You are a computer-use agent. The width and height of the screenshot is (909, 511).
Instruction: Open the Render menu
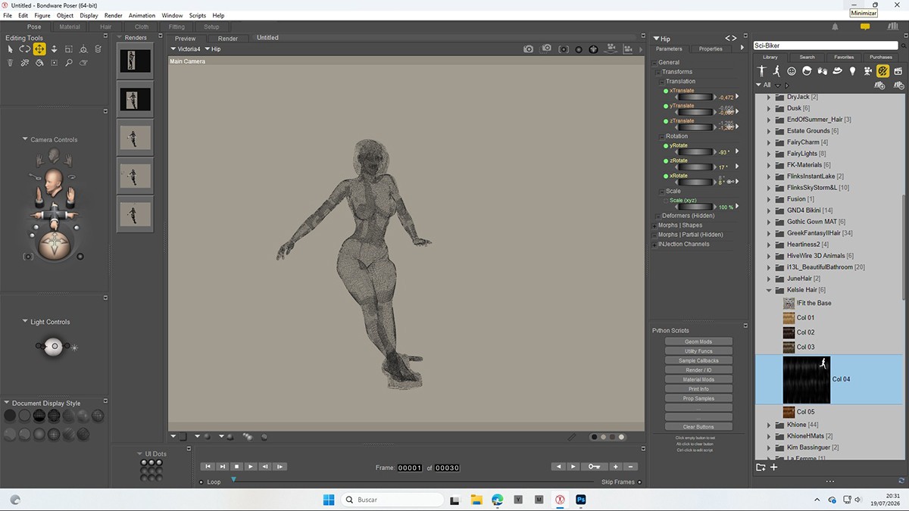(113, 15)
